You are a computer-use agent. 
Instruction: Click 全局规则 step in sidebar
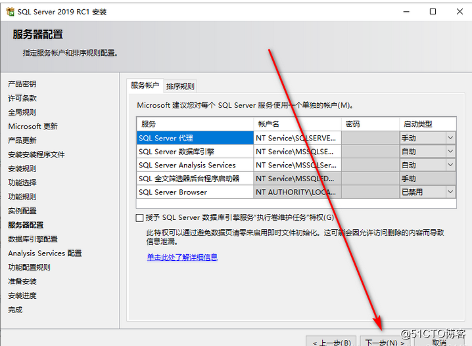[x=22, y=112]
